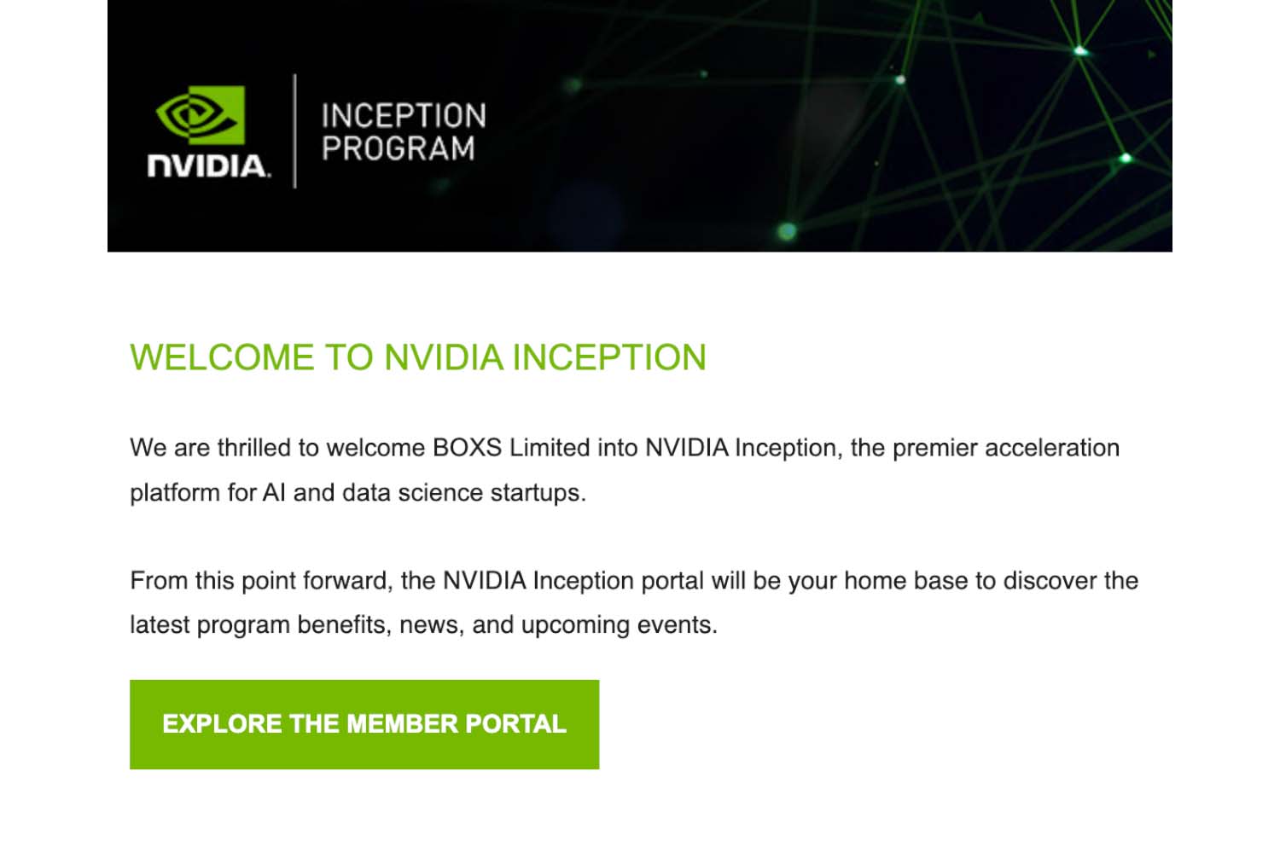Click the vertical divider beside the NVIDIA logo
The height and width of the screenshot is (853, 1280).
click(295, 131)
